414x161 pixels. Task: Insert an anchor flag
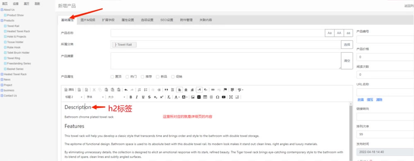point(225,90)
